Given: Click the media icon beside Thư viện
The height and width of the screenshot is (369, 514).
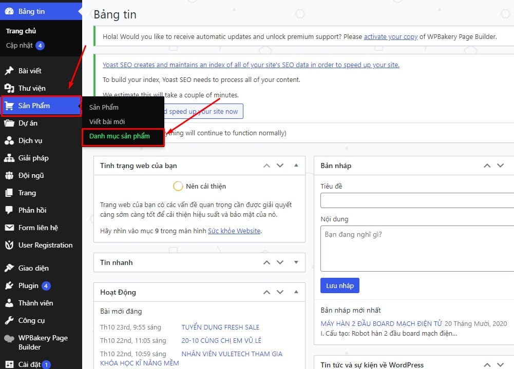Looking at the screenshot, I should click(9, 88).
